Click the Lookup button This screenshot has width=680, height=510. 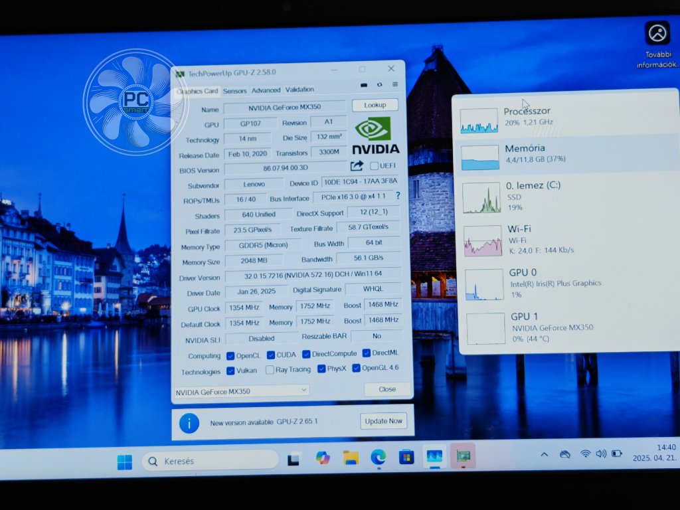(375, 105)
